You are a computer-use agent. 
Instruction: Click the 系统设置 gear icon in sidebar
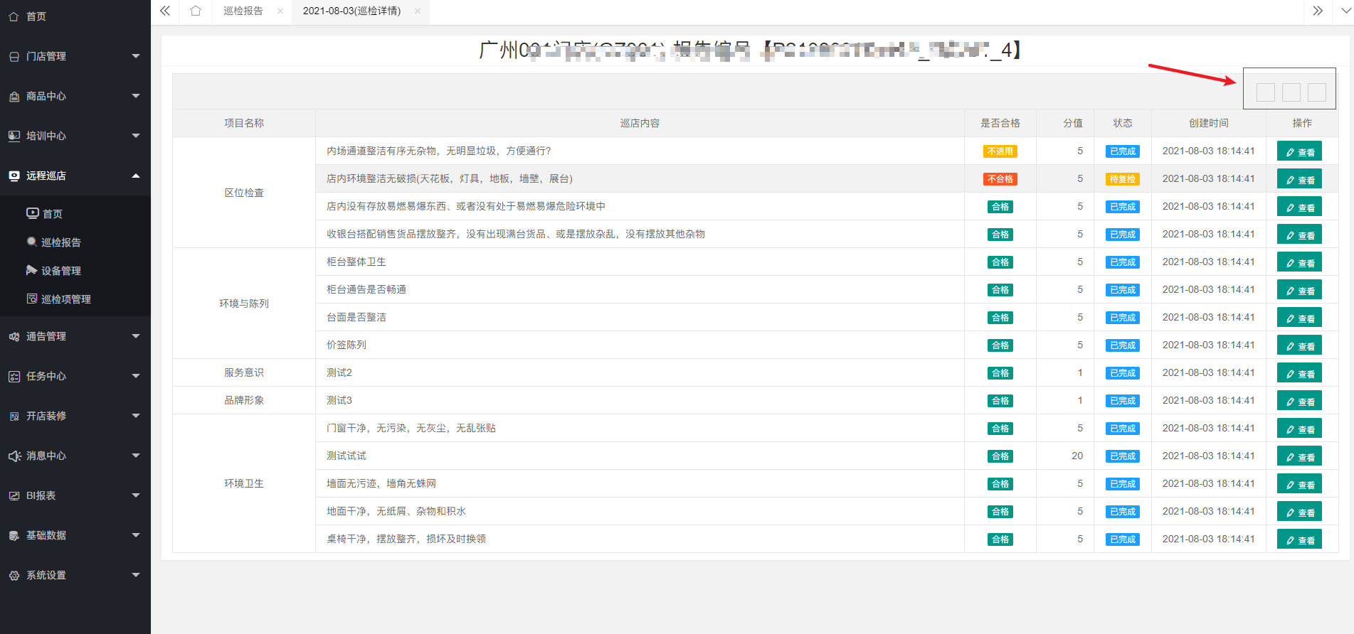click(x=14, y=576)
